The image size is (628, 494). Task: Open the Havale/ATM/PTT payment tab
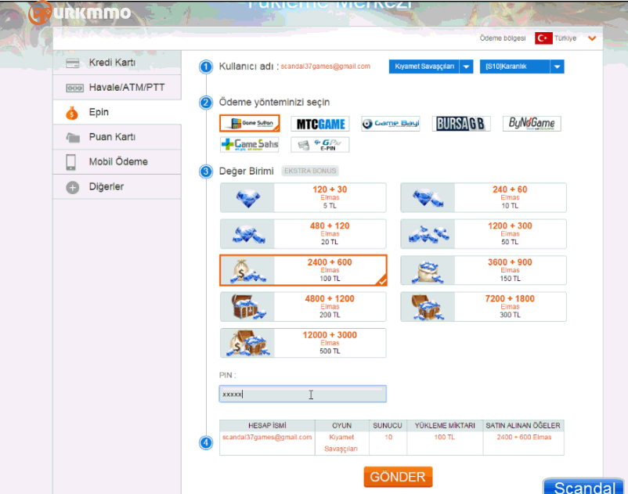coord(117,88)
